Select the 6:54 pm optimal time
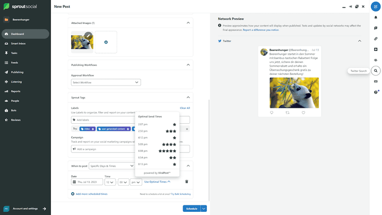The image size is (382, 215). point(157,158)
